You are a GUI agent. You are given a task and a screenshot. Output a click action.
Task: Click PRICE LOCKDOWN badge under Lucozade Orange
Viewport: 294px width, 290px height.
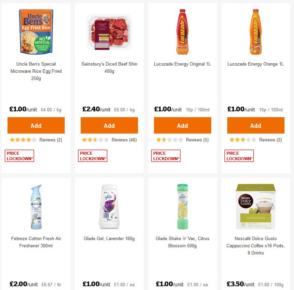239,155
